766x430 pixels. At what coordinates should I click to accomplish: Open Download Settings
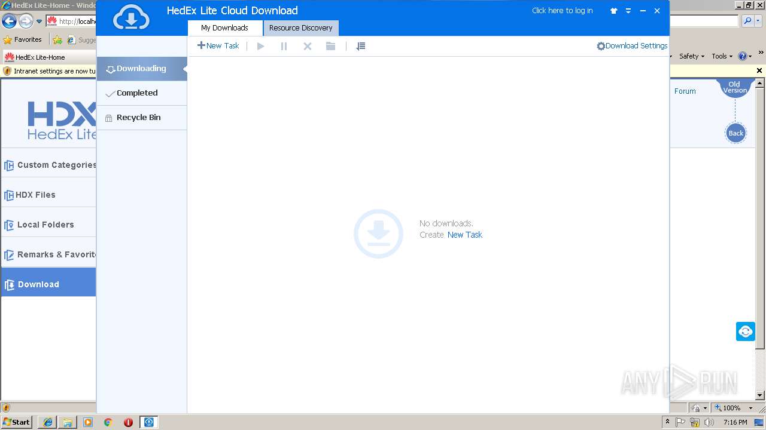tap(632, 46)
